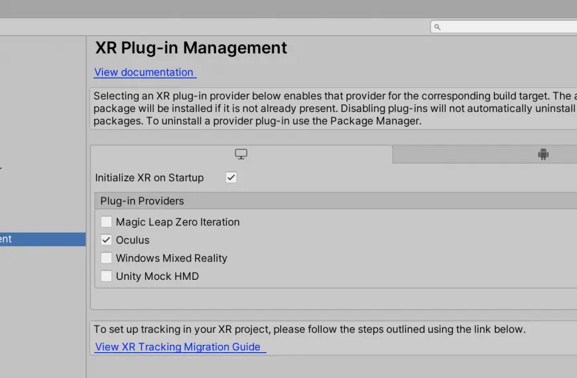Image resolution: width=577 pixels, height=378 pixels.
Task: Click the Windows Mixed Reality label text
Action: tap(172, 258)
